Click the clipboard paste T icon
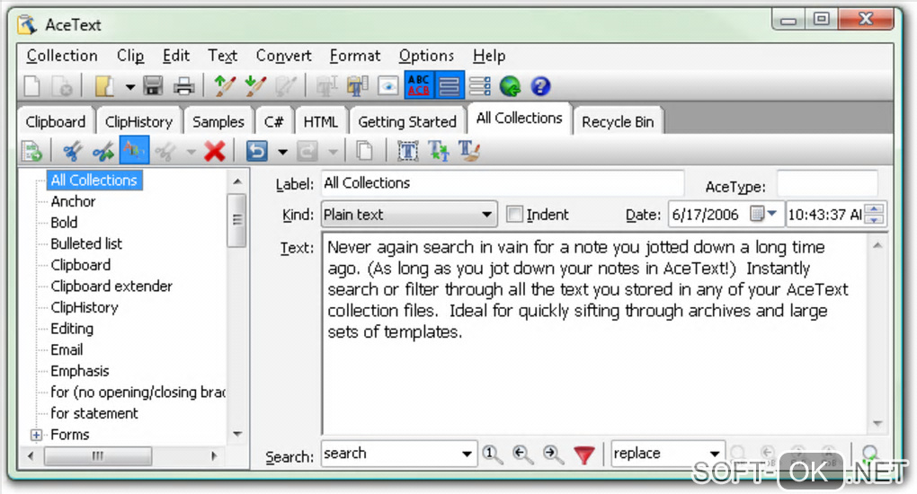Image resolution: width=917 pixels, height=494 pixels. pos(357,86)
